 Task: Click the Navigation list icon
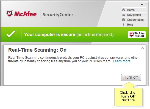point(124,15)
